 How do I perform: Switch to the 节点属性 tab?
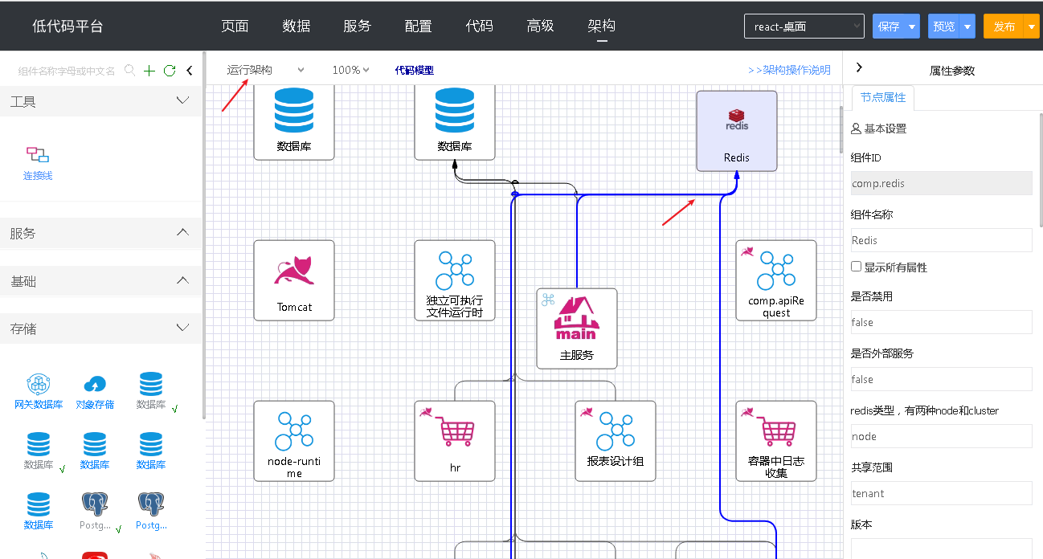tap(883, 97)
